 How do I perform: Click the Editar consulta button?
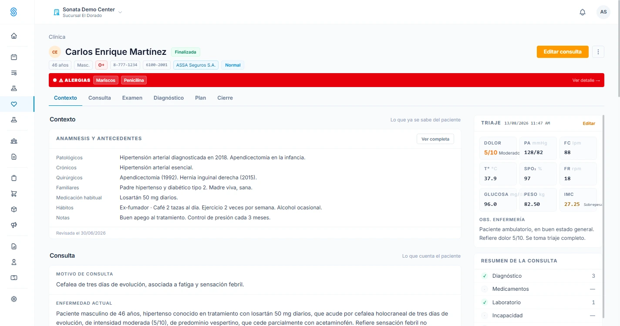[563, 52]
